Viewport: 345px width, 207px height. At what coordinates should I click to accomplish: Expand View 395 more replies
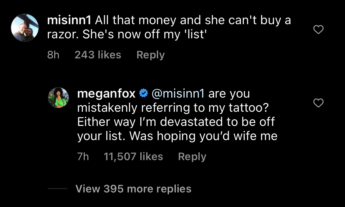[x=133, y=189]
